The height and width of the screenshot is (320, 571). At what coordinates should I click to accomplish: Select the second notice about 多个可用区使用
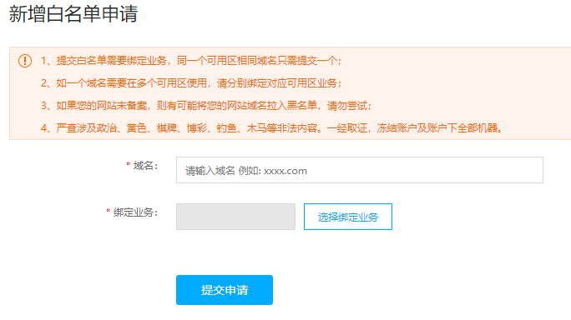pos(191,83)
